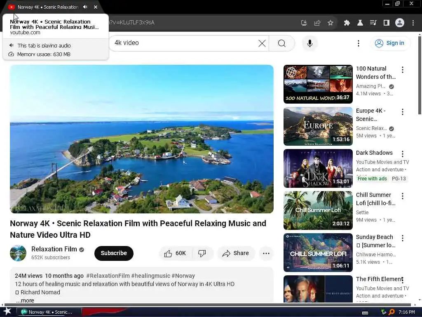
Task: Open the Chrome three-dot menu
Action: [x=413, y=23]
